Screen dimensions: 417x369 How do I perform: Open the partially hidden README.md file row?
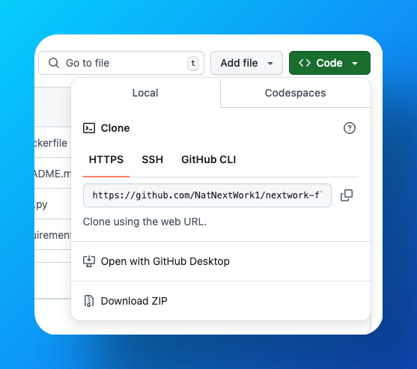[x=52, y=174]
